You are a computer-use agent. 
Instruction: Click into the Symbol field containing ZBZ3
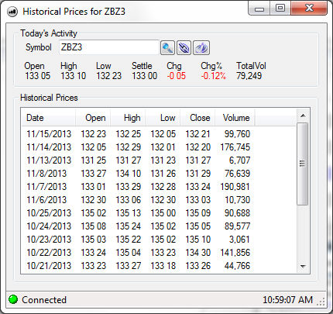tap(109, 47)
